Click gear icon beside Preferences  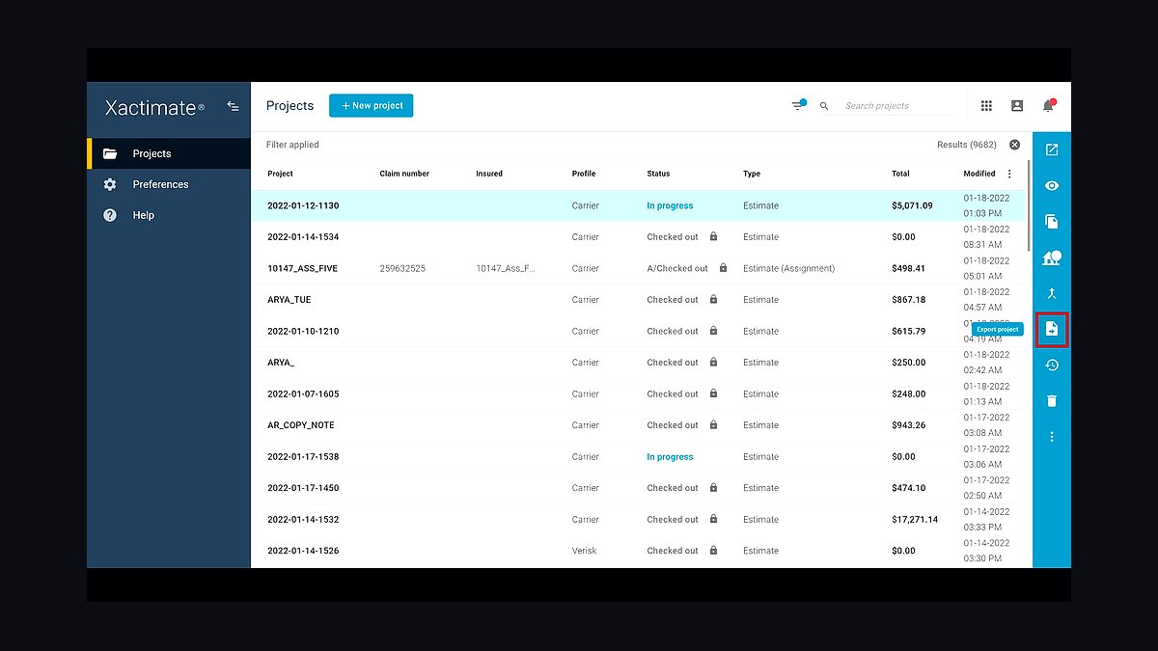tap(110, 184)
